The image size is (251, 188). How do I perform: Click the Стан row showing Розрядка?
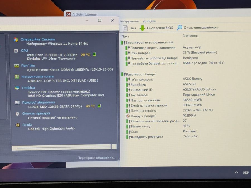[x=162, y=131]
